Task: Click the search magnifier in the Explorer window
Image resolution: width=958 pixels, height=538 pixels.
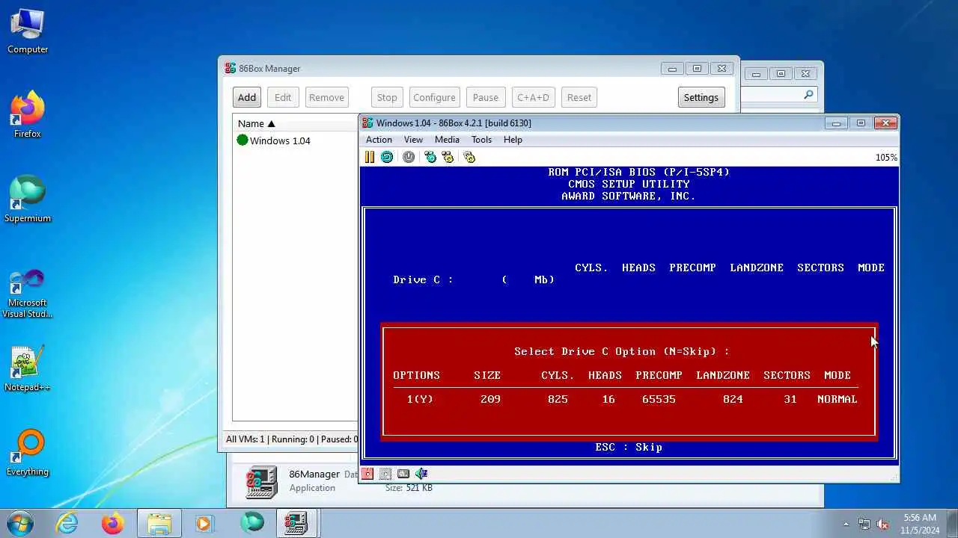Action: pyautogui.click(x=808, y=95)
